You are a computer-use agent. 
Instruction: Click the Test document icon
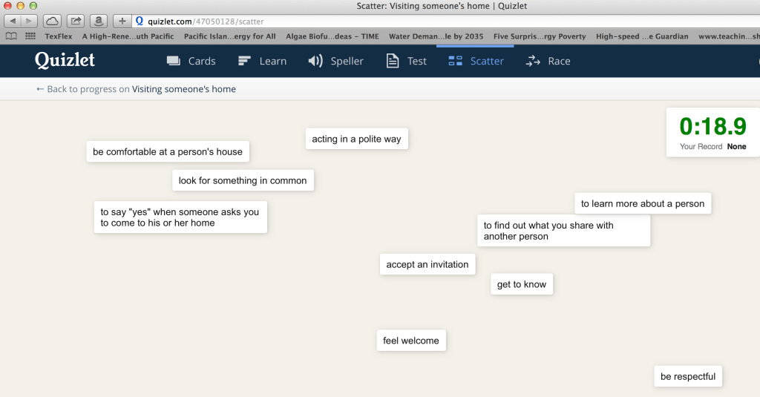tap(393, 61)
